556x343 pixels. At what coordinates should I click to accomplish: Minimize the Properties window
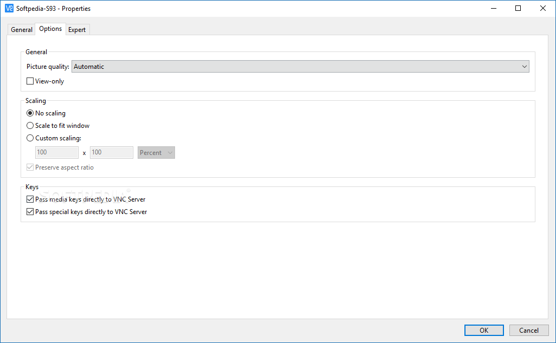494,8
